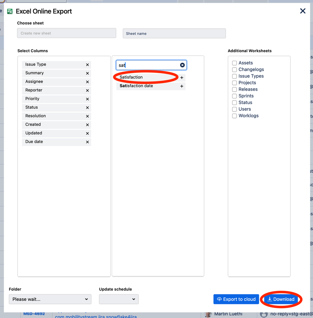Enable the Assets worksheet checkbox
This screenshot has width=313, height=318.
point(234,63)
